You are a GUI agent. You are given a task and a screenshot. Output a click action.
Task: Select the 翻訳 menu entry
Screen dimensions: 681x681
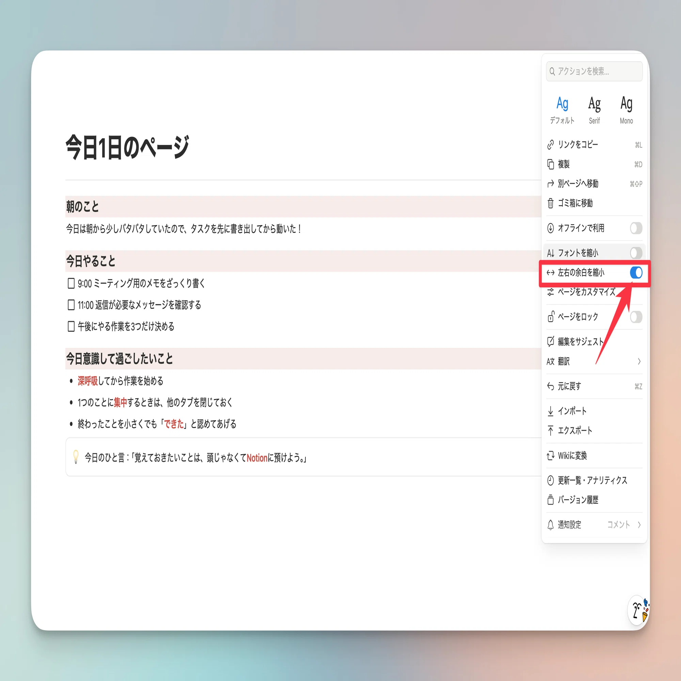tap(594, 361)
